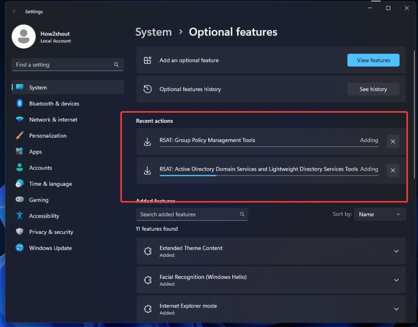The height and width of the screenshot is (327, 418).
Task: Click the Accessibility figure icon
Action: click(20, 216)
